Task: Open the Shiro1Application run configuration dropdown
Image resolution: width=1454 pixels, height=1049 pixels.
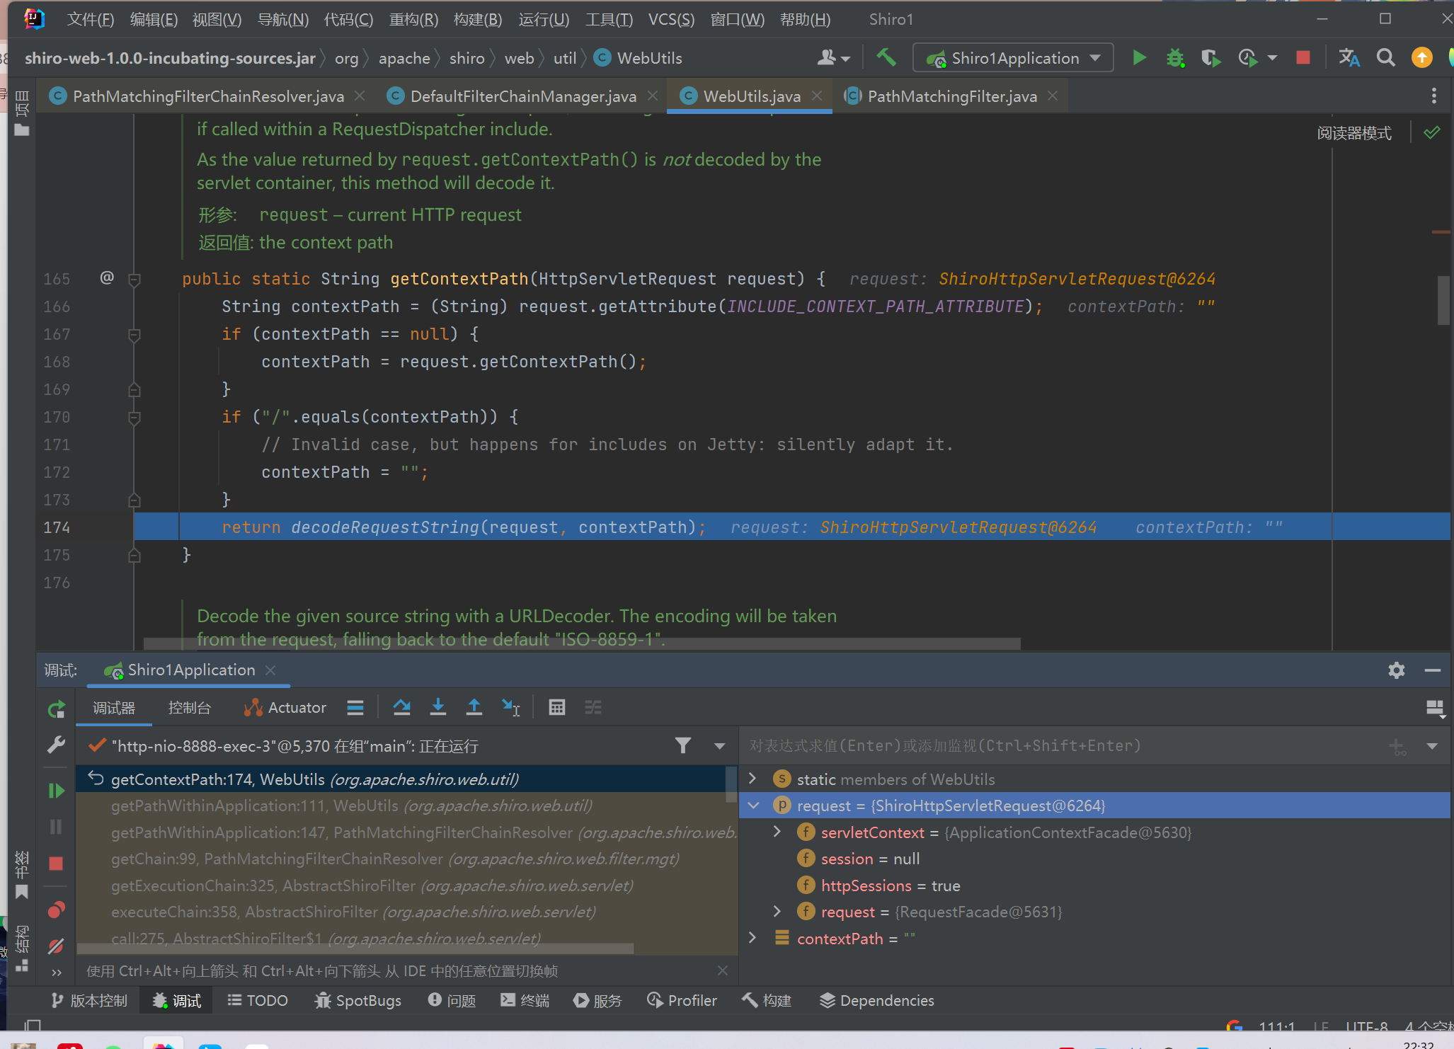Action: pyautogui.click(x=1013, y=58)
